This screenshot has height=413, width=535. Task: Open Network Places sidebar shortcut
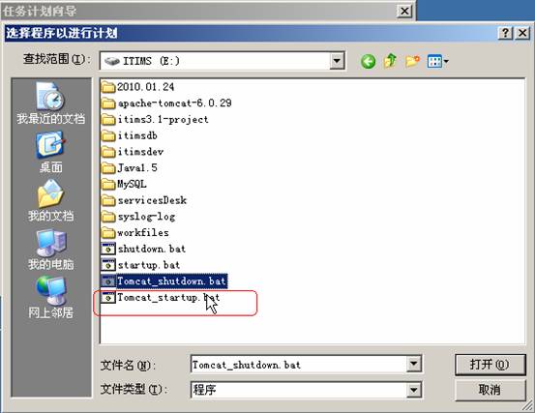pos(51,297)
